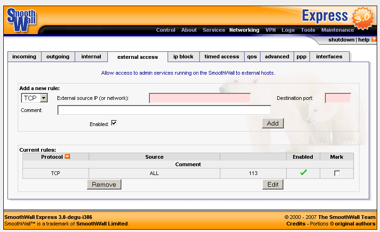
Task: Switch to the ip block tab
Action: point(183,57)
